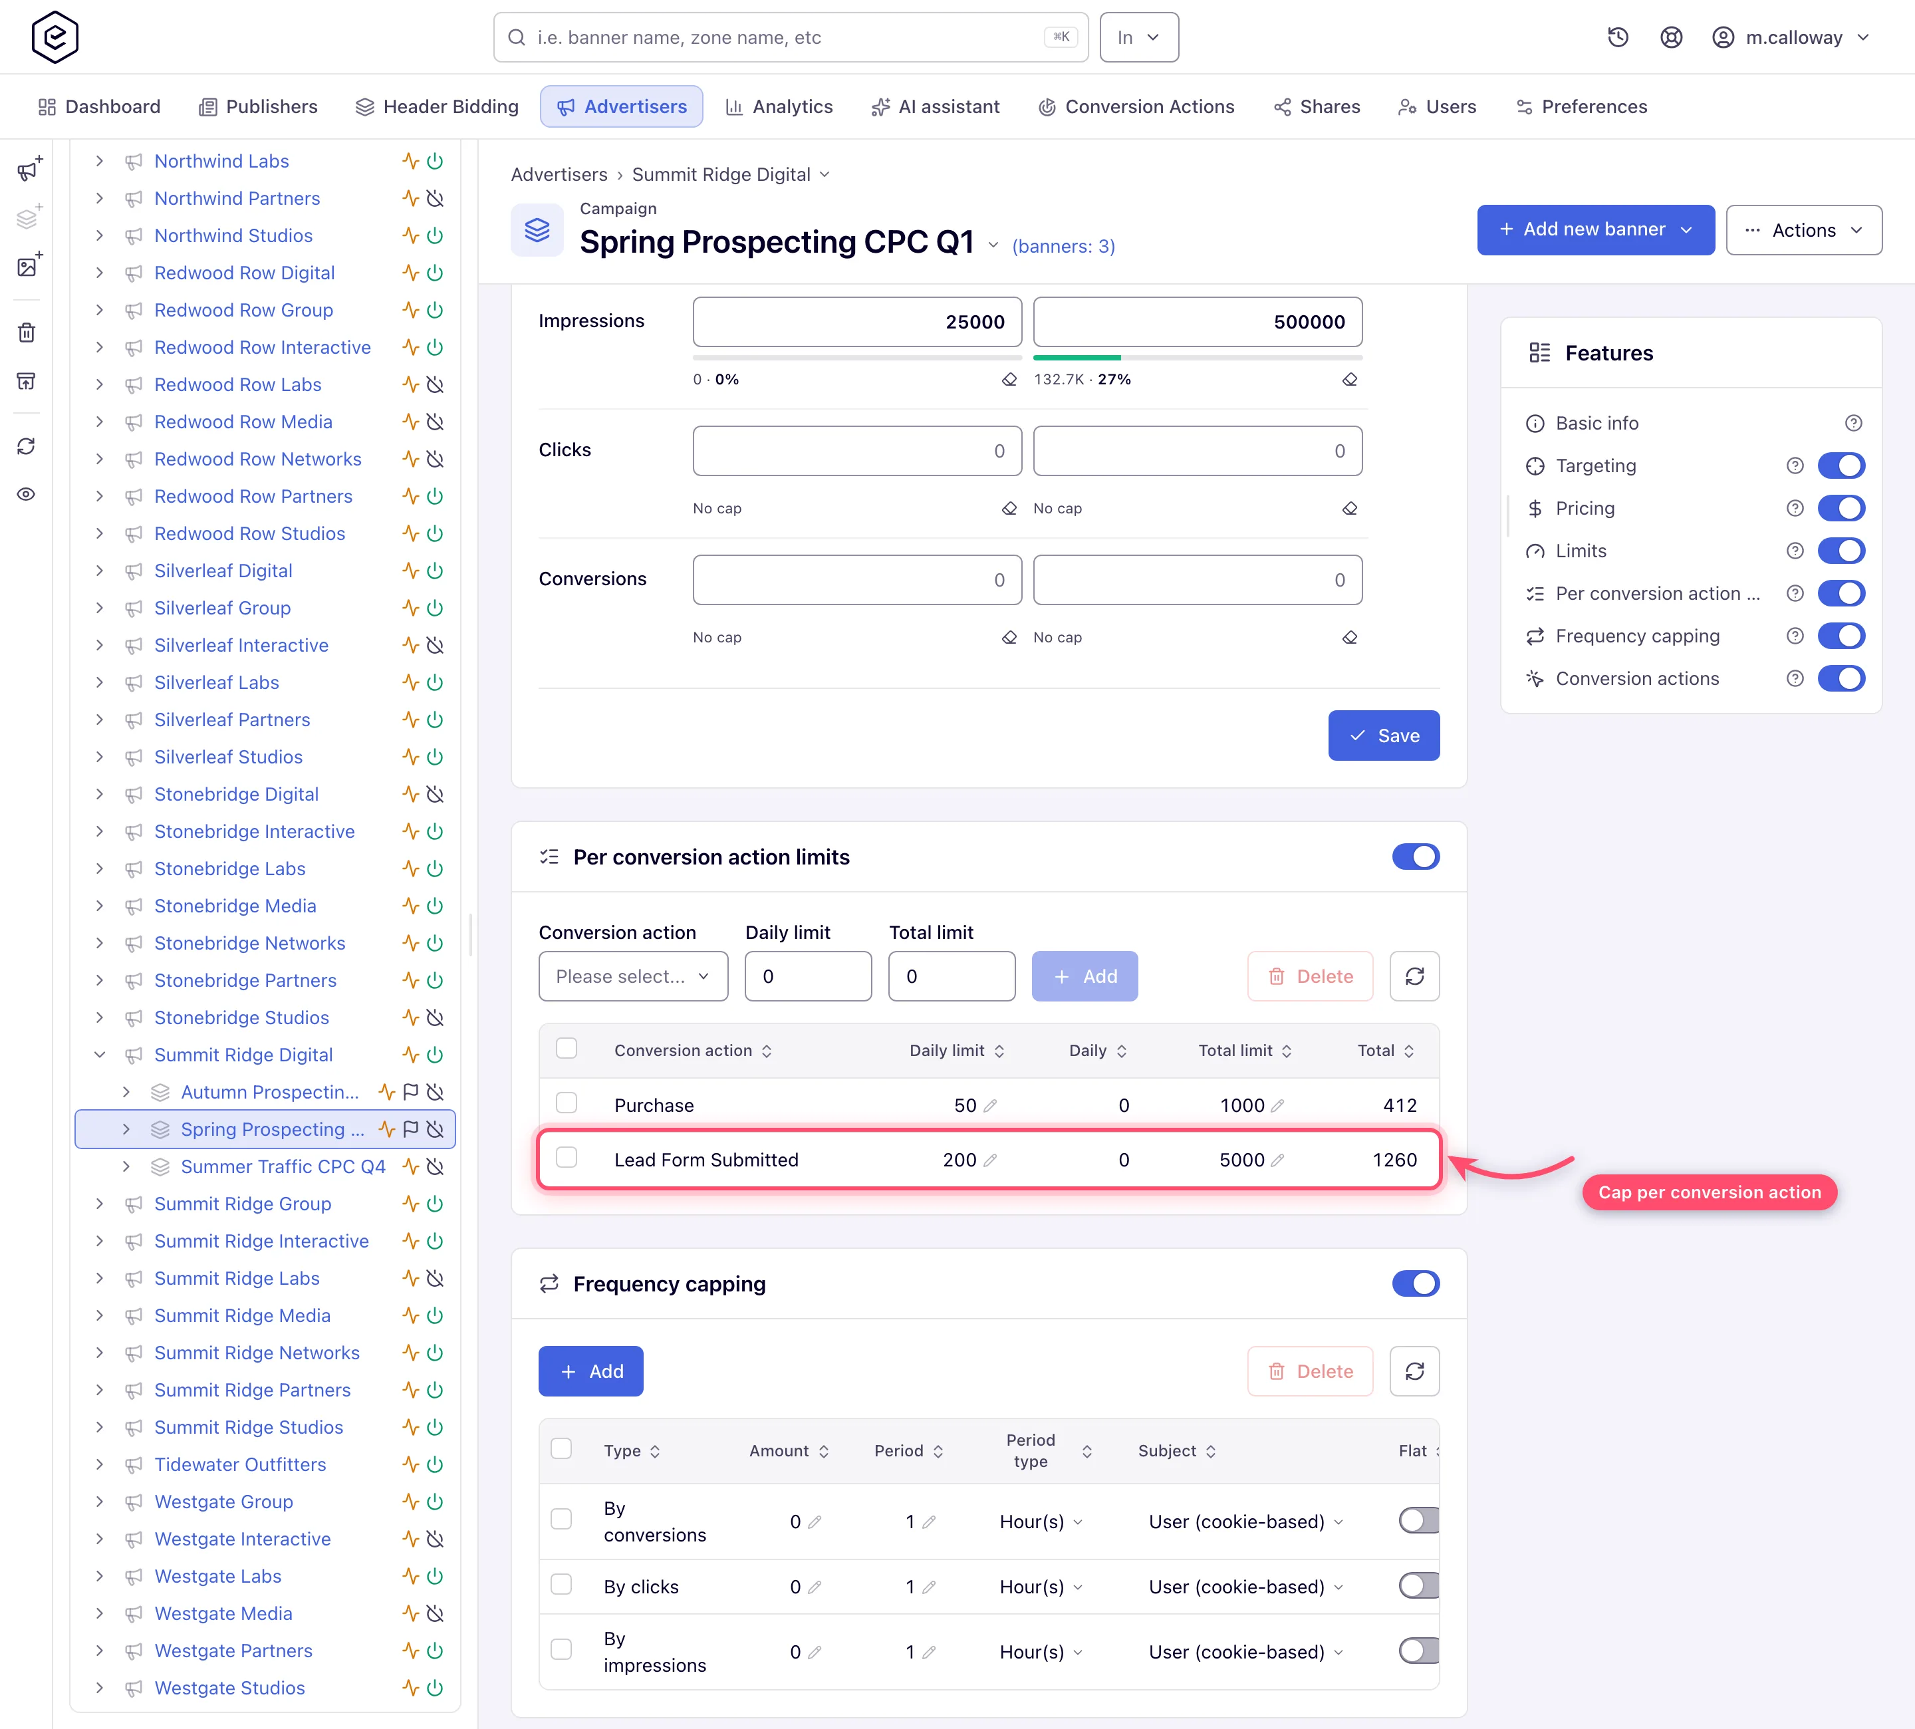Viewport: 1915px width, 1729px height.
Task: Open the trash icon in left sidebar
Action: (27, 332)
